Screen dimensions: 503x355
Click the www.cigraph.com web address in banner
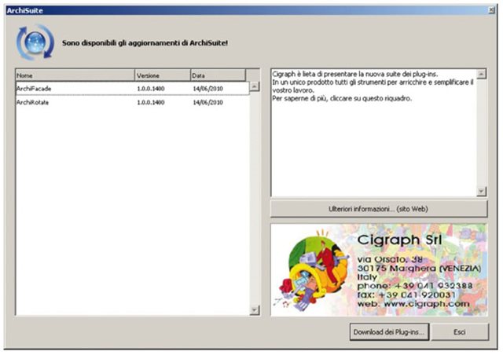(x=427, y=303)
